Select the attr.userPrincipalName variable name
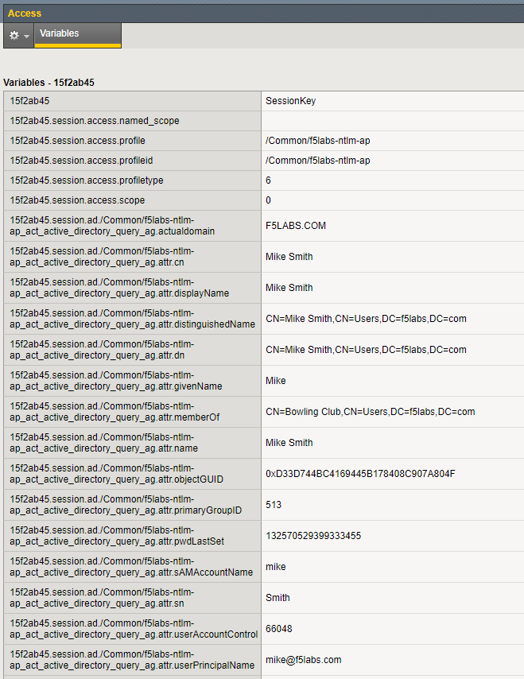 point(132,660)
